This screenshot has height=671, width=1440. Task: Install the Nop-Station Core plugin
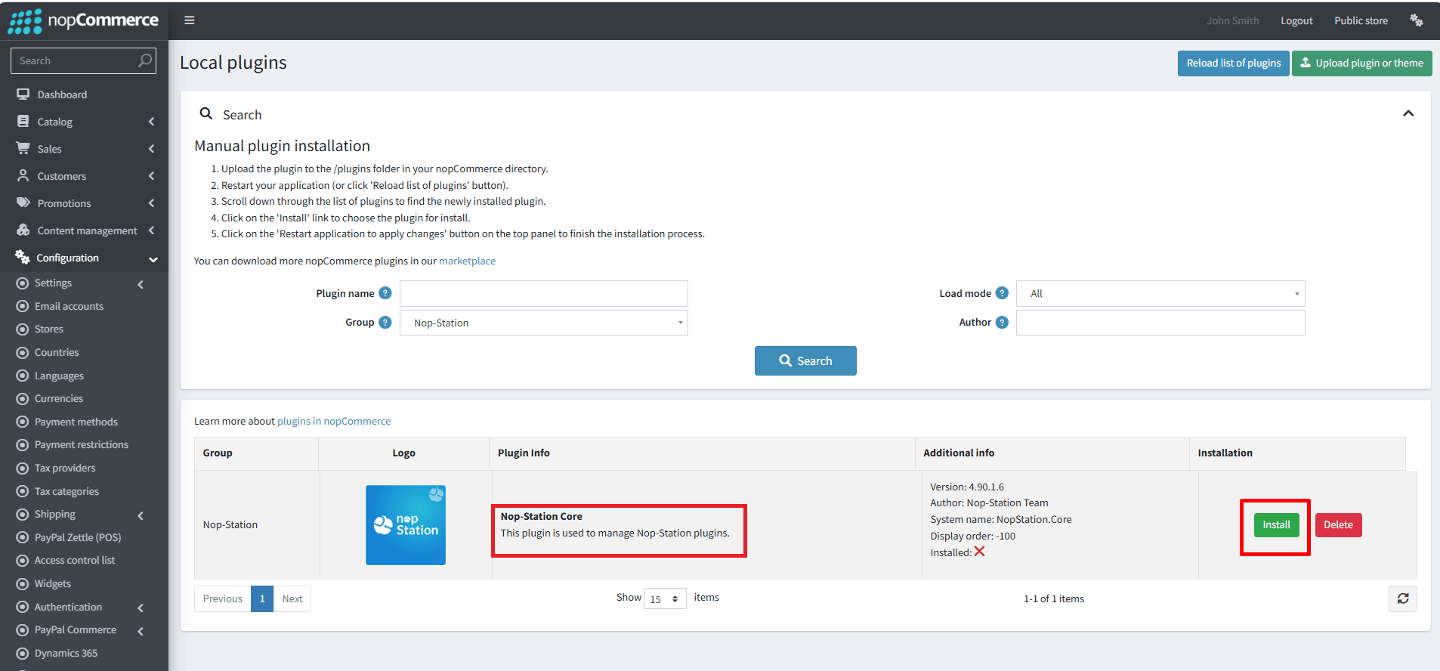point(1276,525)
